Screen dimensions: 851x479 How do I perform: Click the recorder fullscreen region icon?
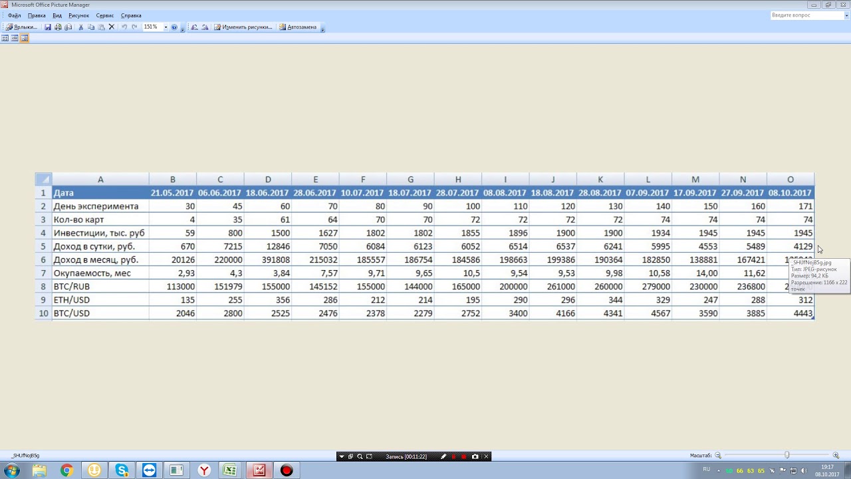click(369, 456)
